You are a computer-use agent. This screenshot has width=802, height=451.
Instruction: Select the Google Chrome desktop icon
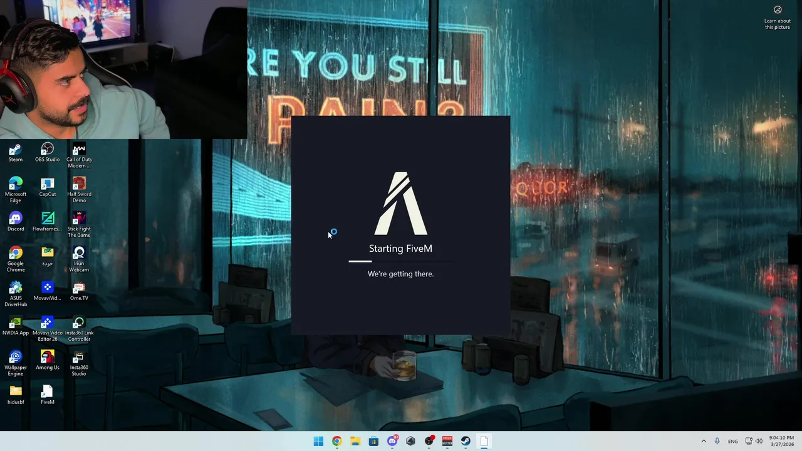tap(16, 259)
